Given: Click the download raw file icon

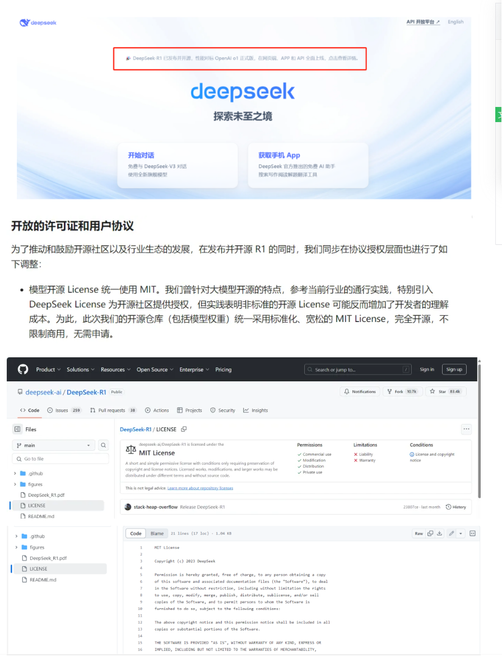Looking at the screenshot, I should coord(439,533).
